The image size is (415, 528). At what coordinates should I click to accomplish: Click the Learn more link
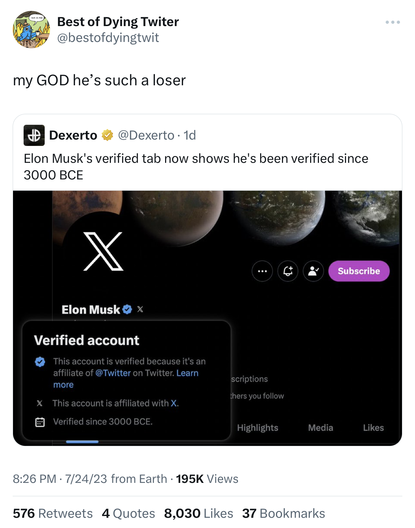(126, 379)
